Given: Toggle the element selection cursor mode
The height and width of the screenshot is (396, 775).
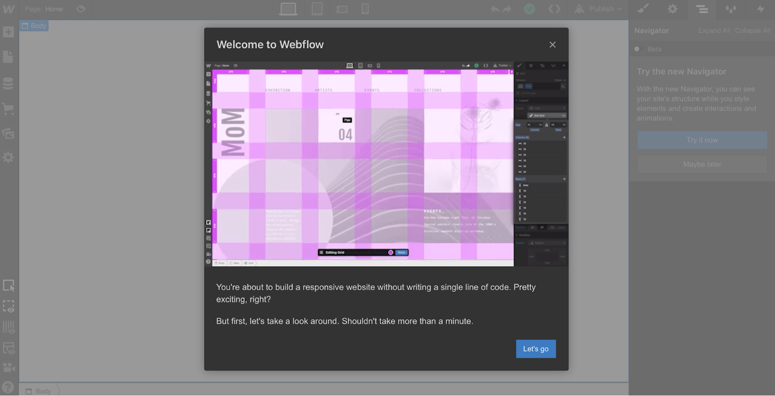Looking at the screenshot, I should click(9, 286).
